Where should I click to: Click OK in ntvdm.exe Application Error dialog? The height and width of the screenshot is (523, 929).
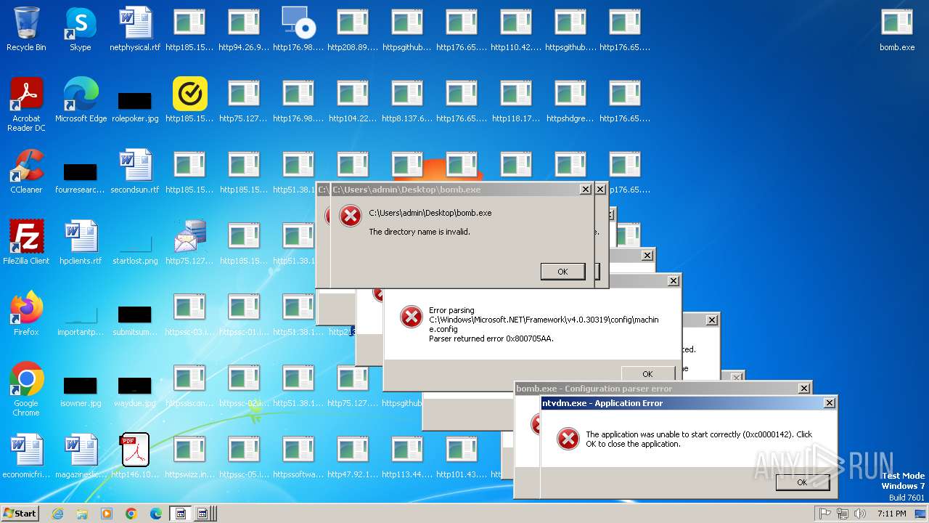(802, 482)
